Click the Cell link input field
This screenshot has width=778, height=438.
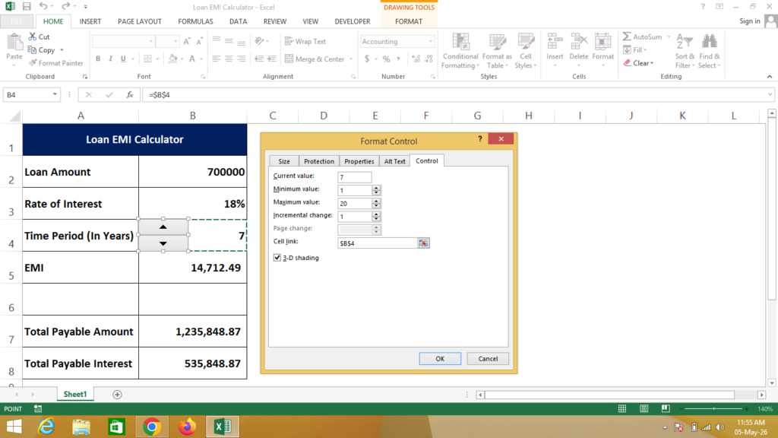point(377,243)
